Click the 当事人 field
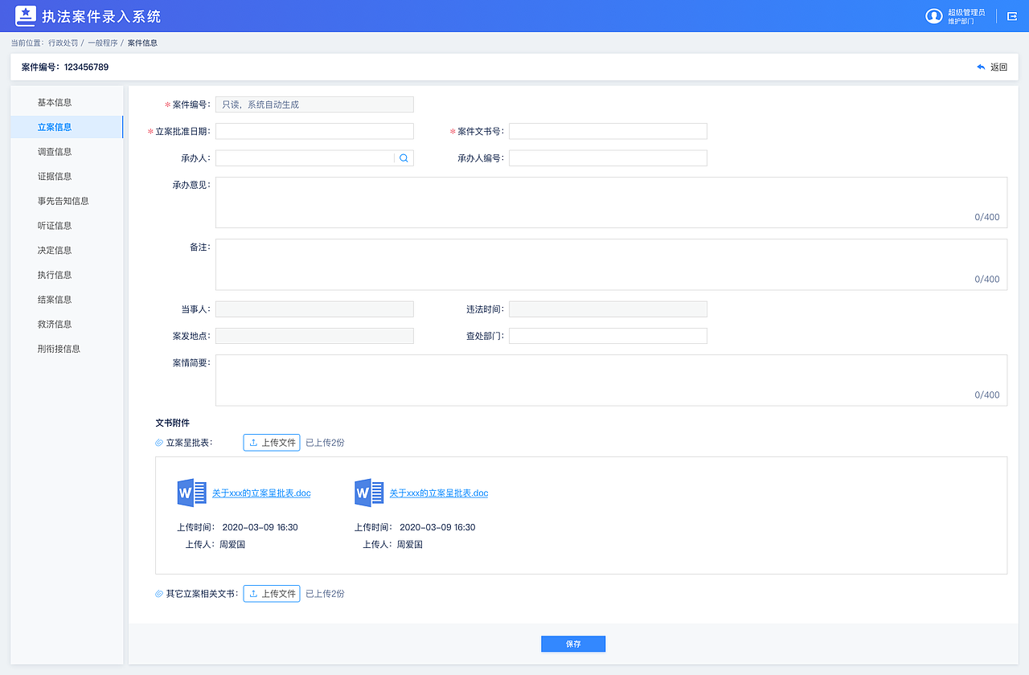The width and height of the screenshot is (1029, 675). (314, 309)
